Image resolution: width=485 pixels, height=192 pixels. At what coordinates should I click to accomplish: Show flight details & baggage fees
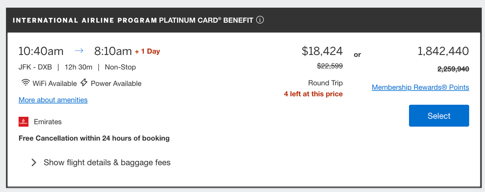point(107,162)
